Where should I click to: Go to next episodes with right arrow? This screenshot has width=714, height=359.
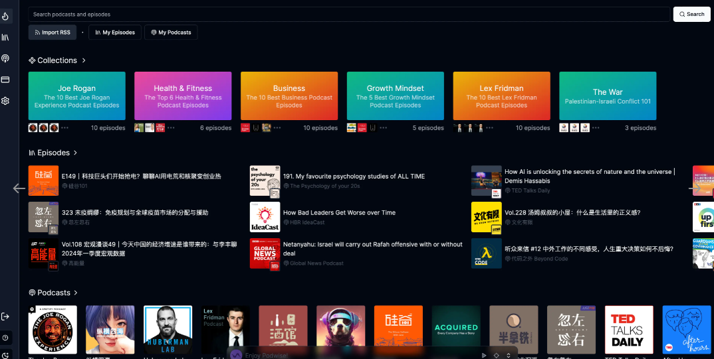tap(695, 188)
